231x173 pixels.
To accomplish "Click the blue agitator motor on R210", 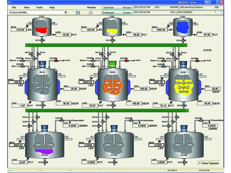I will tap(42, 65).
